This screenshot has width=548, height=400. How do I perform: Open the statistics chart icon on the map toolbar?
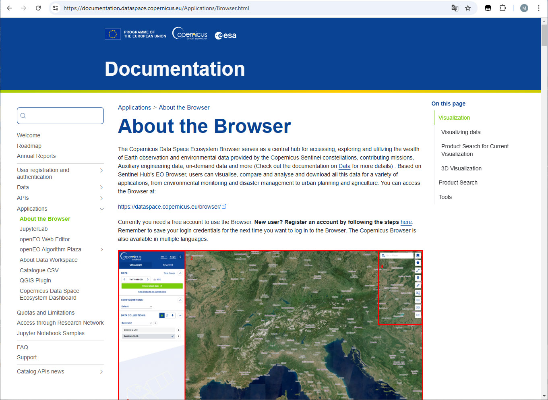(418, 314)
